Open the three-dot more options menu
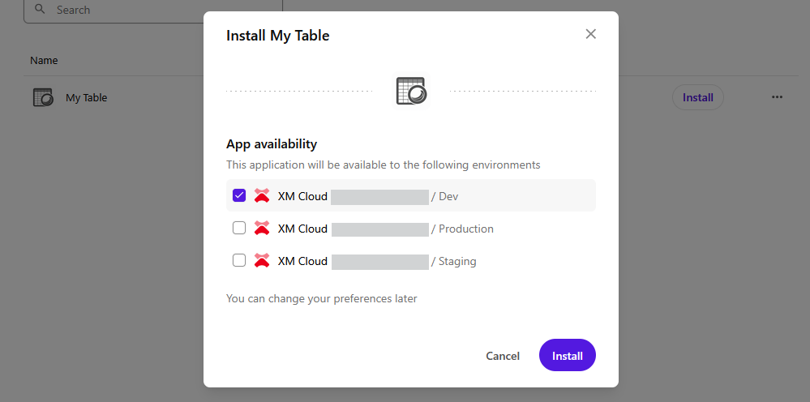 click(777, 97)
